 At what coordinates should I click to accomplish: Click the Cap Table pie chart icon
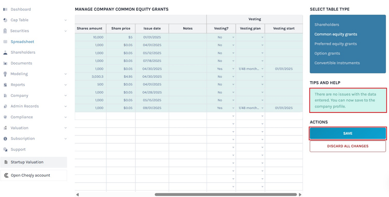coord(5,20)
